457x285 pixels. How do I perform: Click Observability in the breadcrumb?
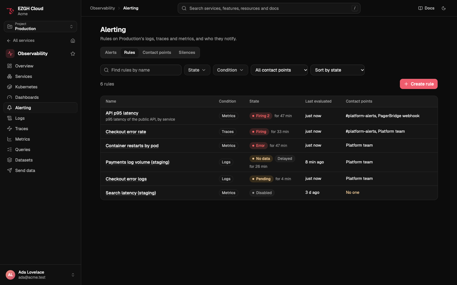click(103, 8)
